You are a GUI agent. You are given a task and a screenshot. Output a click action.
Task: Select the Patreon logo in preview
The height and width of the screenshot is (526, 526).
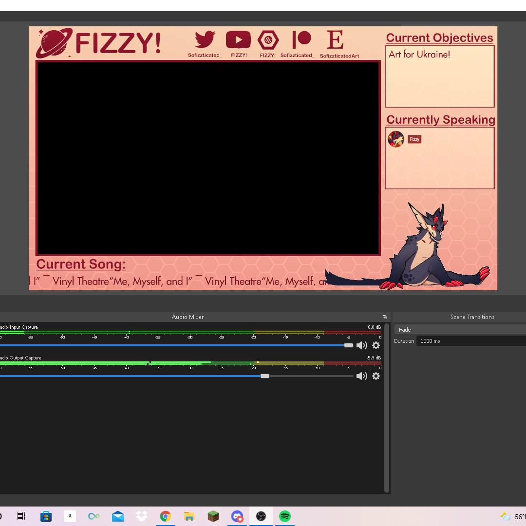[301, 39]
